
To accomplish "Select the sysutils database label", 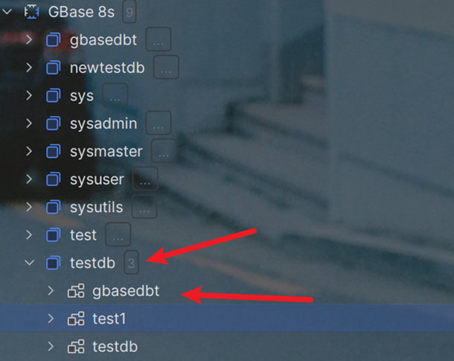I will (x=97, y=207).
